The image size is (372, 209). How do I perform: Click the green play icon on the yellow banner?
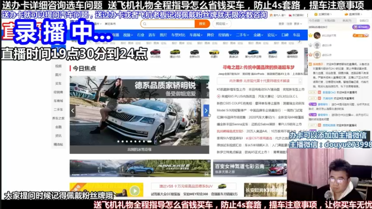[135, 191]
